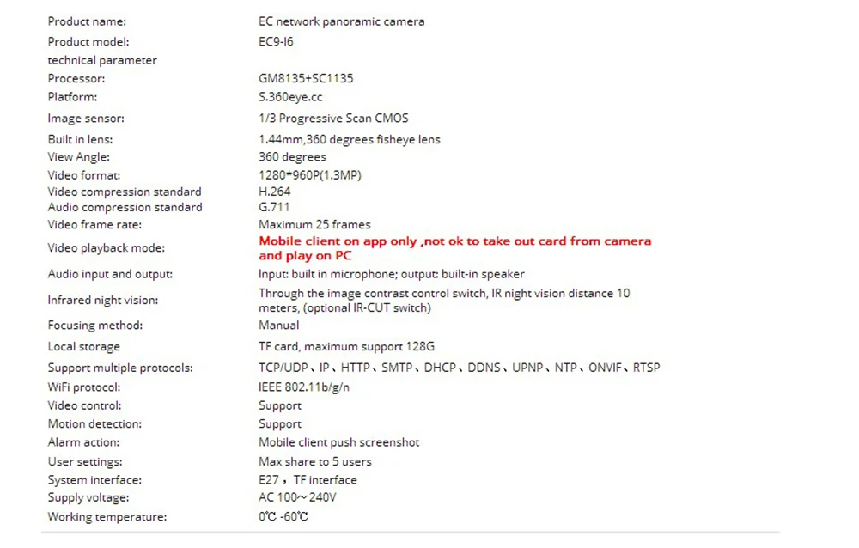Click the H.264 compression value
This screenshot has width=859, height=548.
(275, 192)
